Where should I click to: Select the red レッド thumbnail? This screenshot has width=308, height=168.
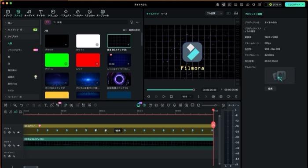88,60
